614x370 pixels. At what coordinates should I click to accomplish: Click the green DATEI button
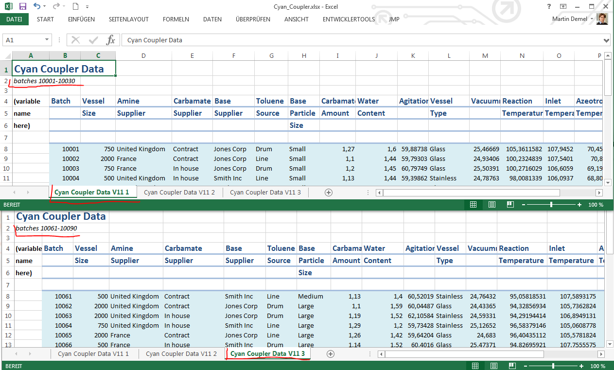pos(14,19)
